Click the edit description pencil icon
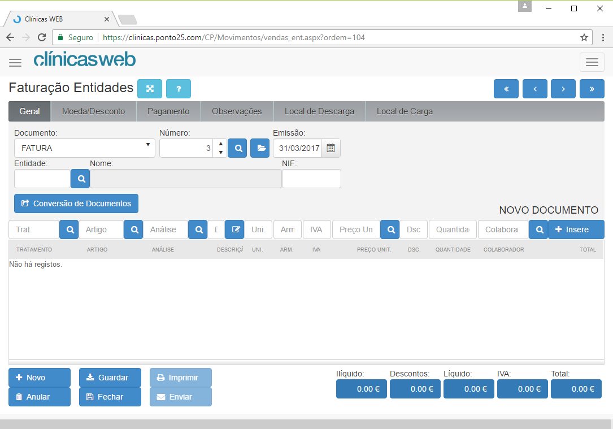The image size is (613, 429). 235,229
